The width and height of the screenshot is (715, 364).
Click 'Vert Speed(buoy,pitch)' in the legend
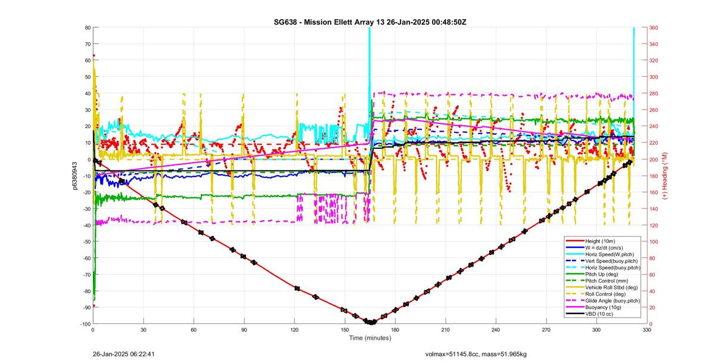(x=612, y=261)
